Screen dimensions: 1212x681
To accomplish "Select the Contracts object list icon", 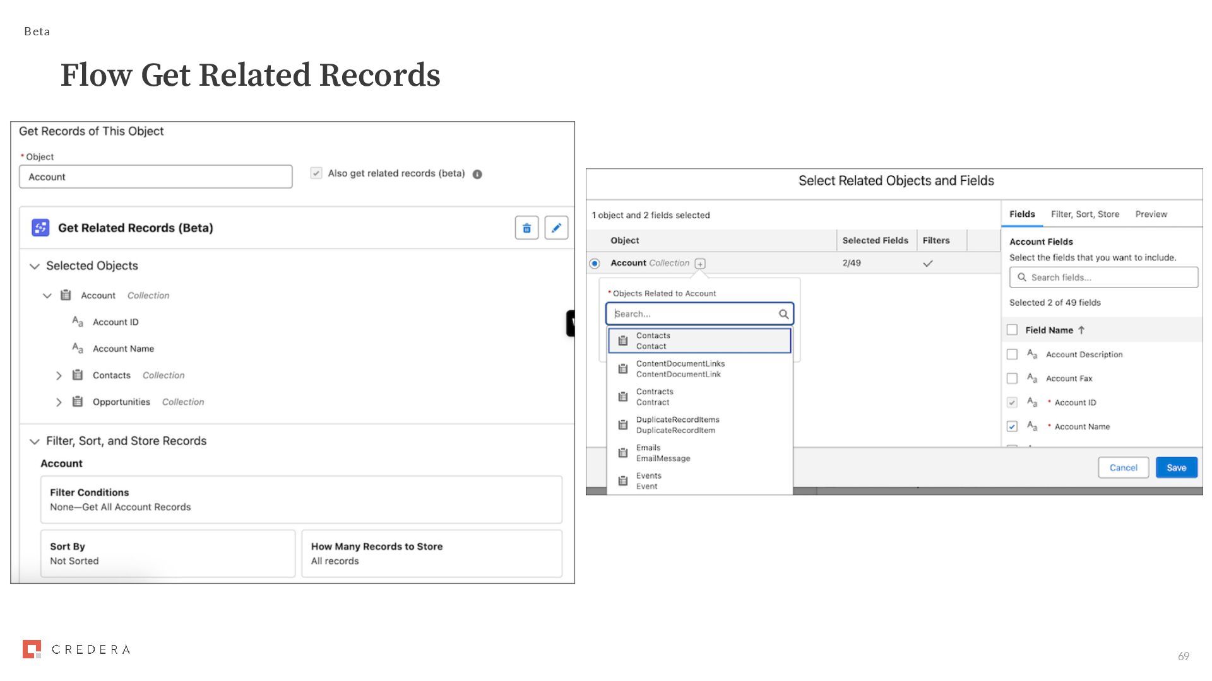I will coord(623,397).
